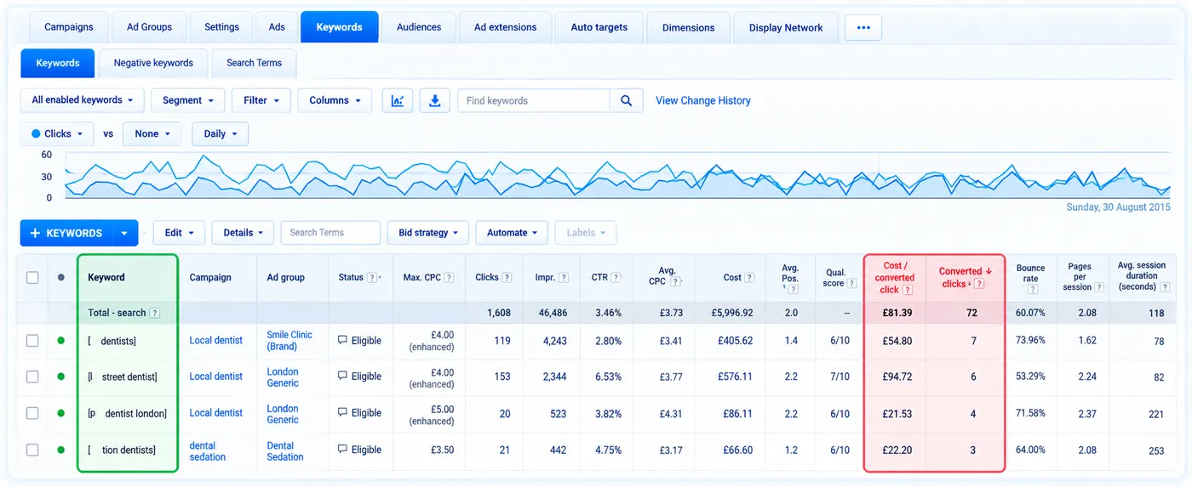
Task: Open the Segment dropdown
Action: tap(188, 100)
